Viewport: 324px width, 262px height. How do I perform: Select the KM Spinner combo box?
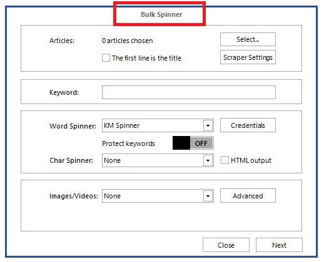coord(158,125)
